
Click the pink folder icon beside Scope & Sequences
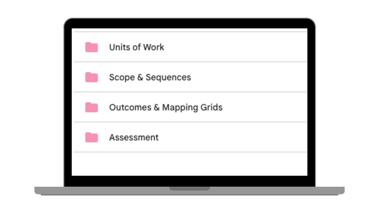pos(91,77)
